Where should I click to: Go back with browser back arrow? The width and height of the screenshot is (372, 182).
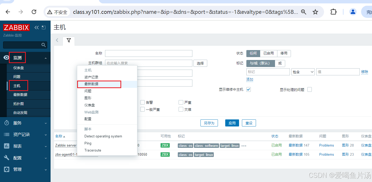click(x=8, y=12)
